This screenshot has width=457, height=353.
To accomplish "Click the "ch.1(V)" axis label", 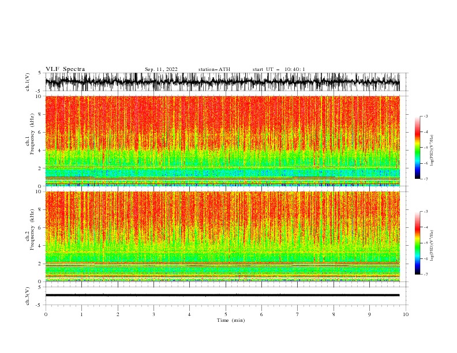I will (x=28, y=82).
